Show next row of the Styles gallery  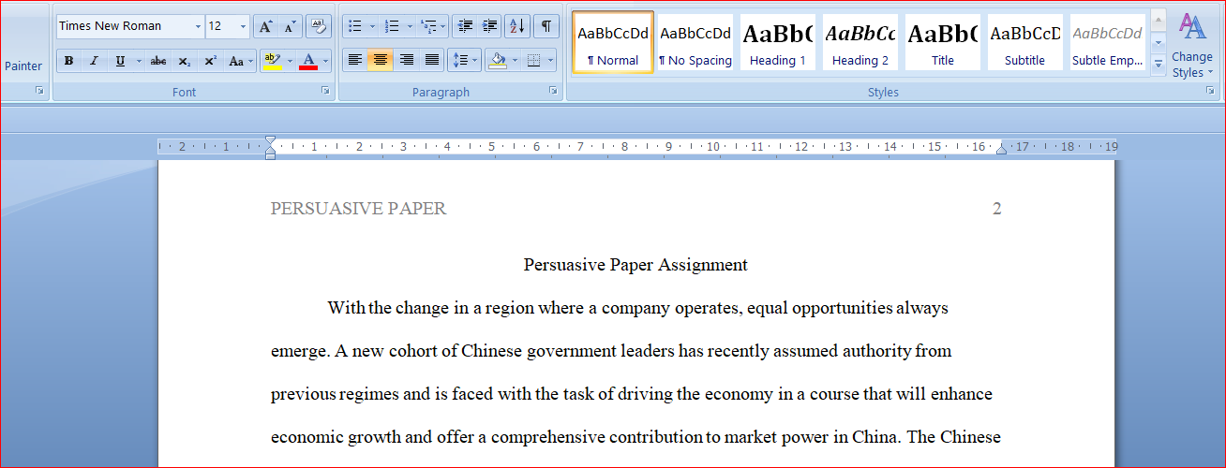[x=1159, y=42]
